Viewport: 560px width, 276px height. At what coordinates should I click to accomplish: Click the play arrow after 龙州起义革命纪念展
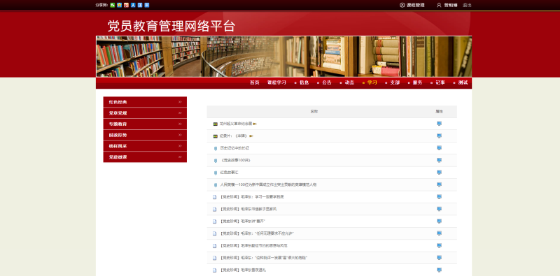click(x=255, y=124)
